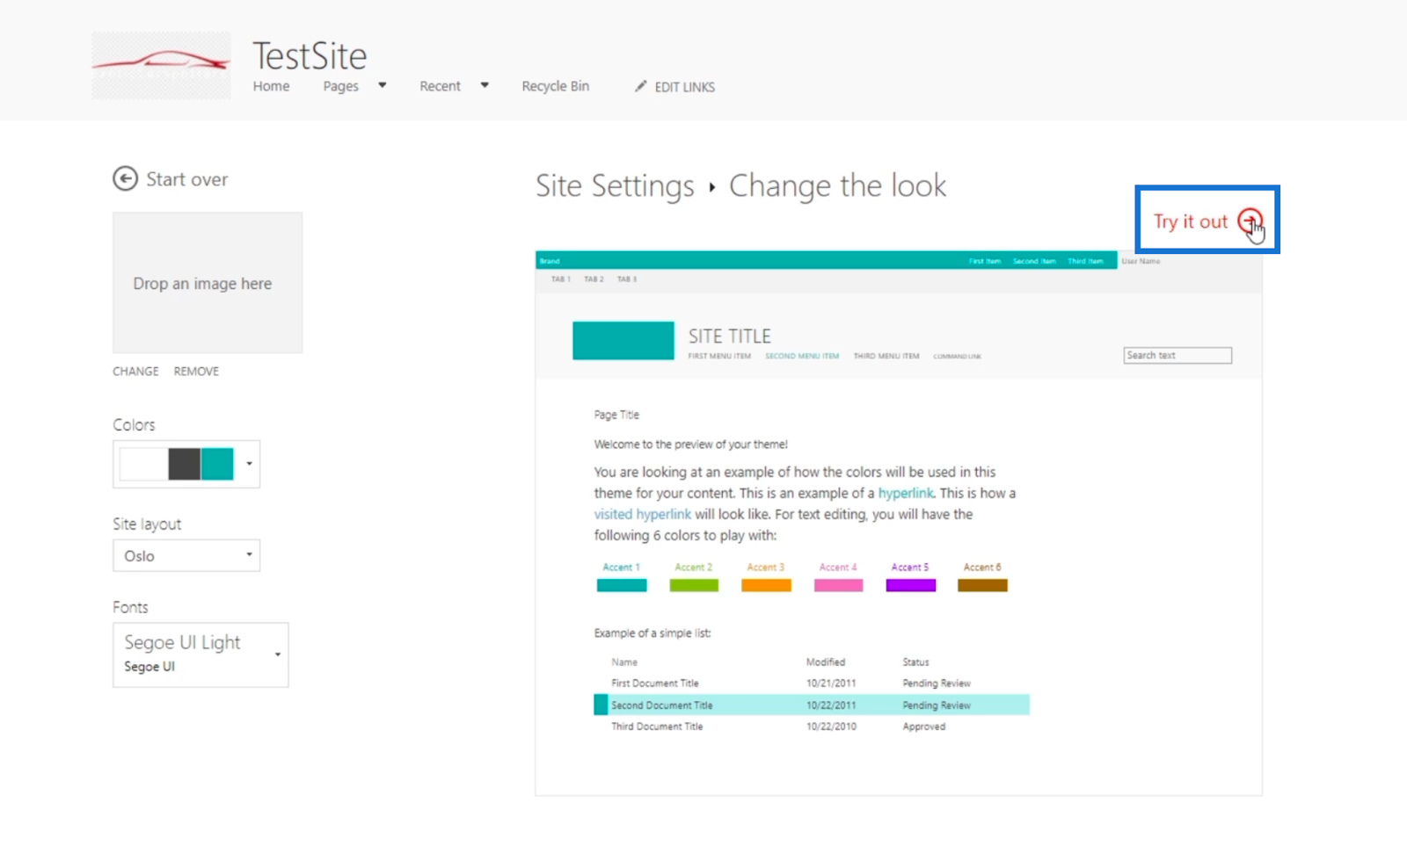
Task: Click 'Third Document Title' in the preview list
Action: [657, 727]
